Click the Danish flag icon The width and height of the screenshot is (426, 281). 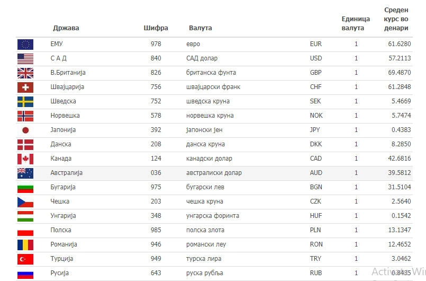pyautogui.click(x=25, y=144)
